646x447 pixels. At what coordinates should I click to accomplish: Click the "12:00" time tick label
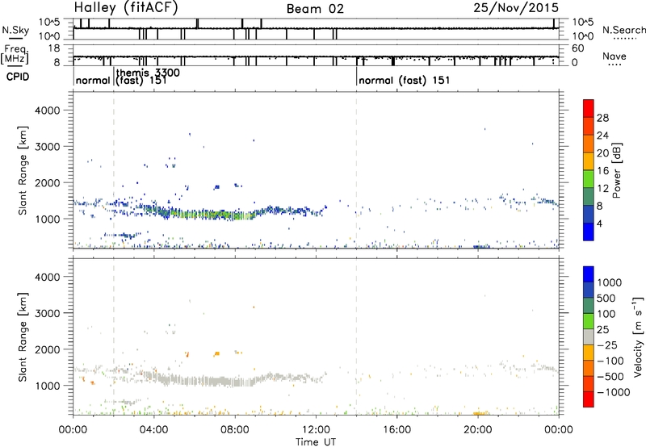tap(316, 430)
